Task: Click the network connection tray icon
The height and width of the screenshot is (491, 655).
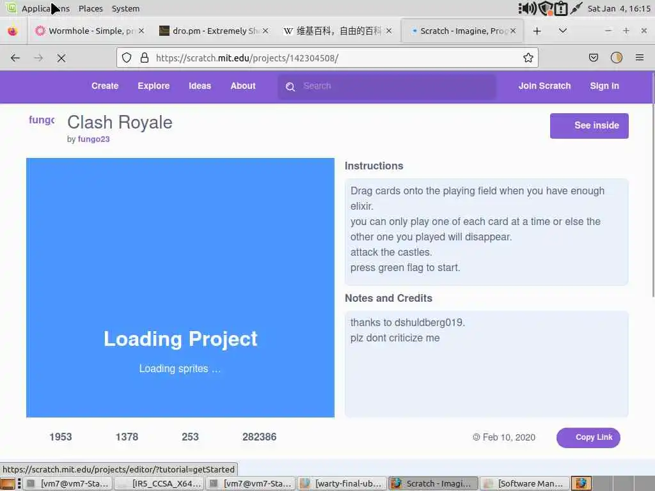Action: [576, 8]
